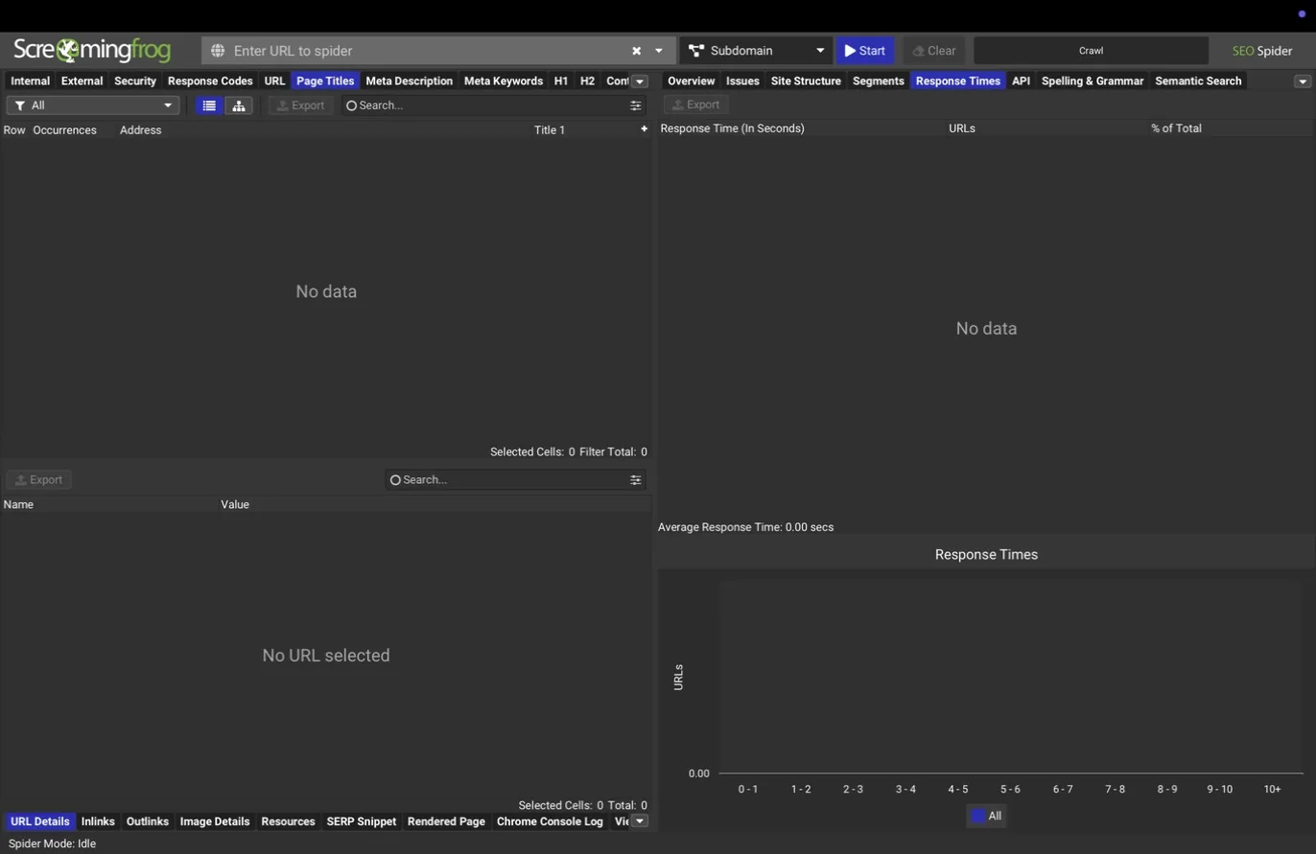
Task: Select the URL tab
Action: coord(275,81)
